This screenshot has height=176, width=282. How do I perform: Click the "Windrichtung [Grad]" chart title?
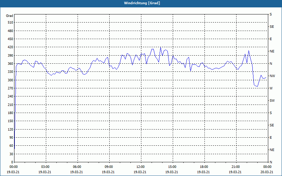click(x=142, y=3)
